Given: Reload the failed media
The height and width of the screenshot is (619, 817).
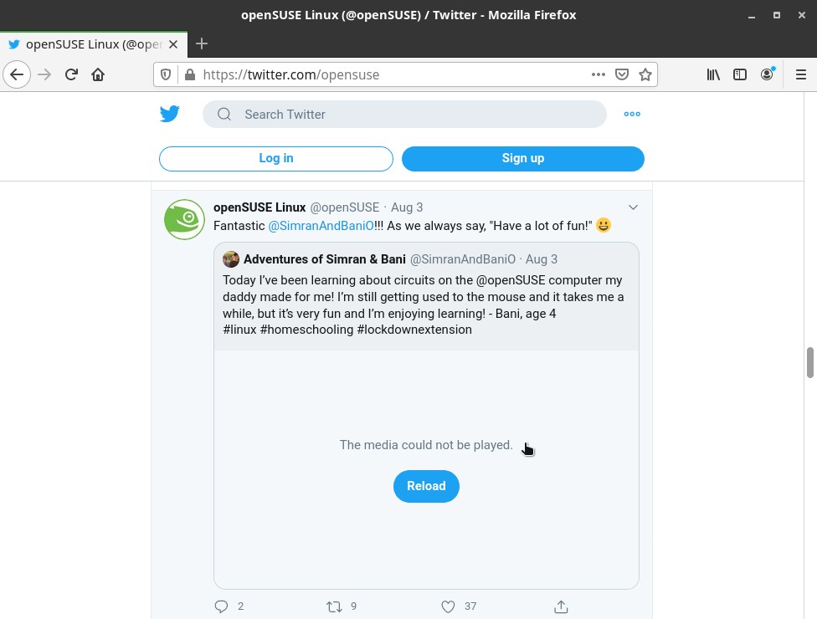Looking at the screenshot, I should click(x=426, y=486).
